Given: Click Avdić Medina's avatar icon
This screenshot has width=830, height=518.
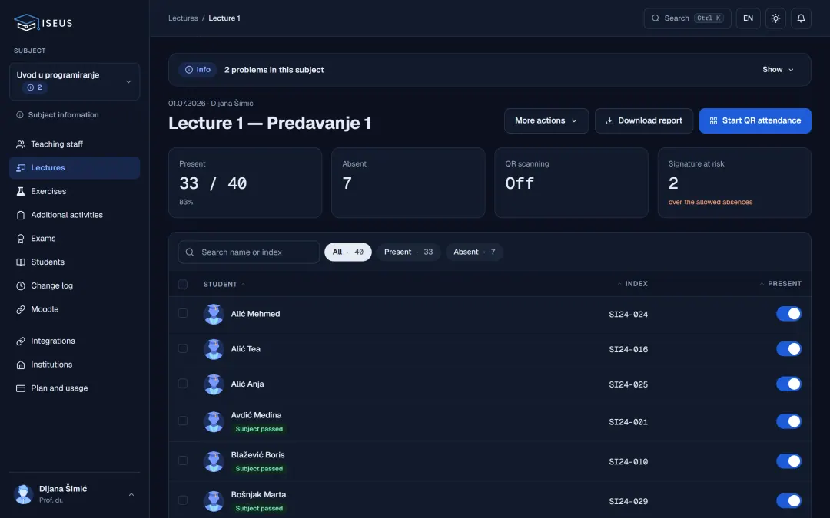Looking at the screenshot, I should click(x=214, y=422).
